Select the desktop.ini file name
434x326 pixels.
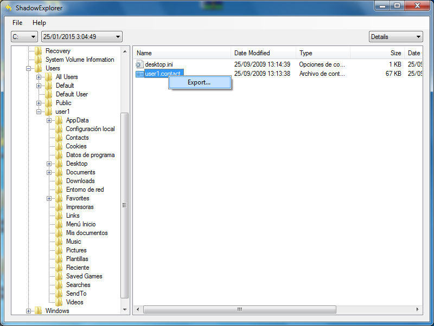click(159, 64)
